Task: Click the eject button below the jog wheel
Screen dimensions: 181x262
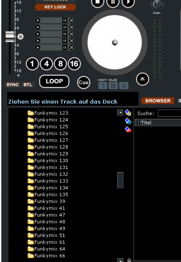Action: pyautogui.click(x=142, y=79)
